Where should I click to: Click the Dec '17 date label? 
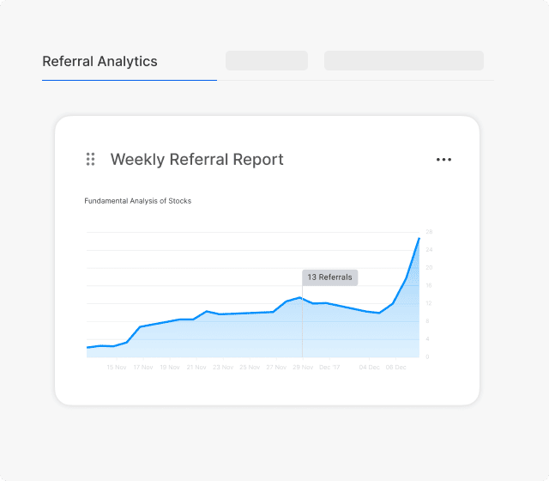(329, 367)
